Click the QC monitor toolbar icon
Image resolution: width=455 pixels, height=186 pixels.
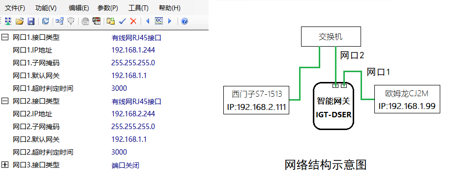[x=159, y=21]
